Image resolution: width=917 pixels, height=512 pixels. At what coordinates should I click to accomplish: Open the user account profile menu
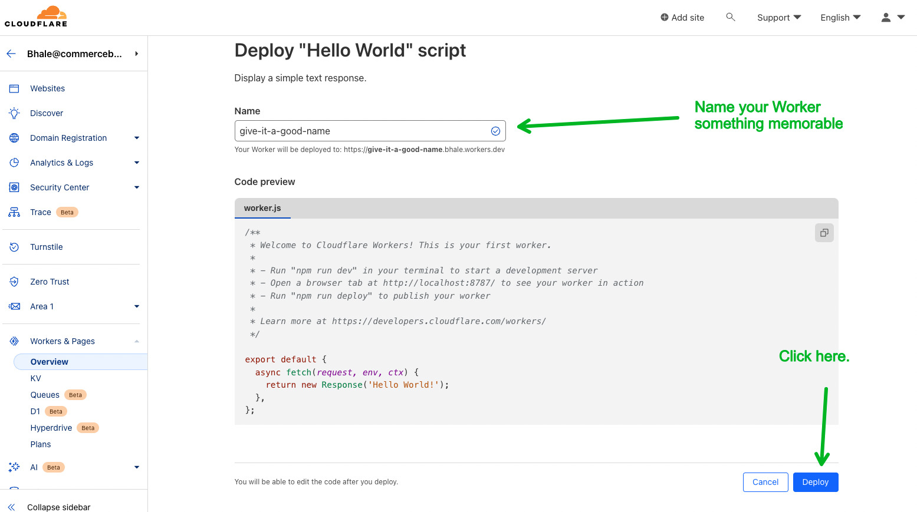pos(893,18)
